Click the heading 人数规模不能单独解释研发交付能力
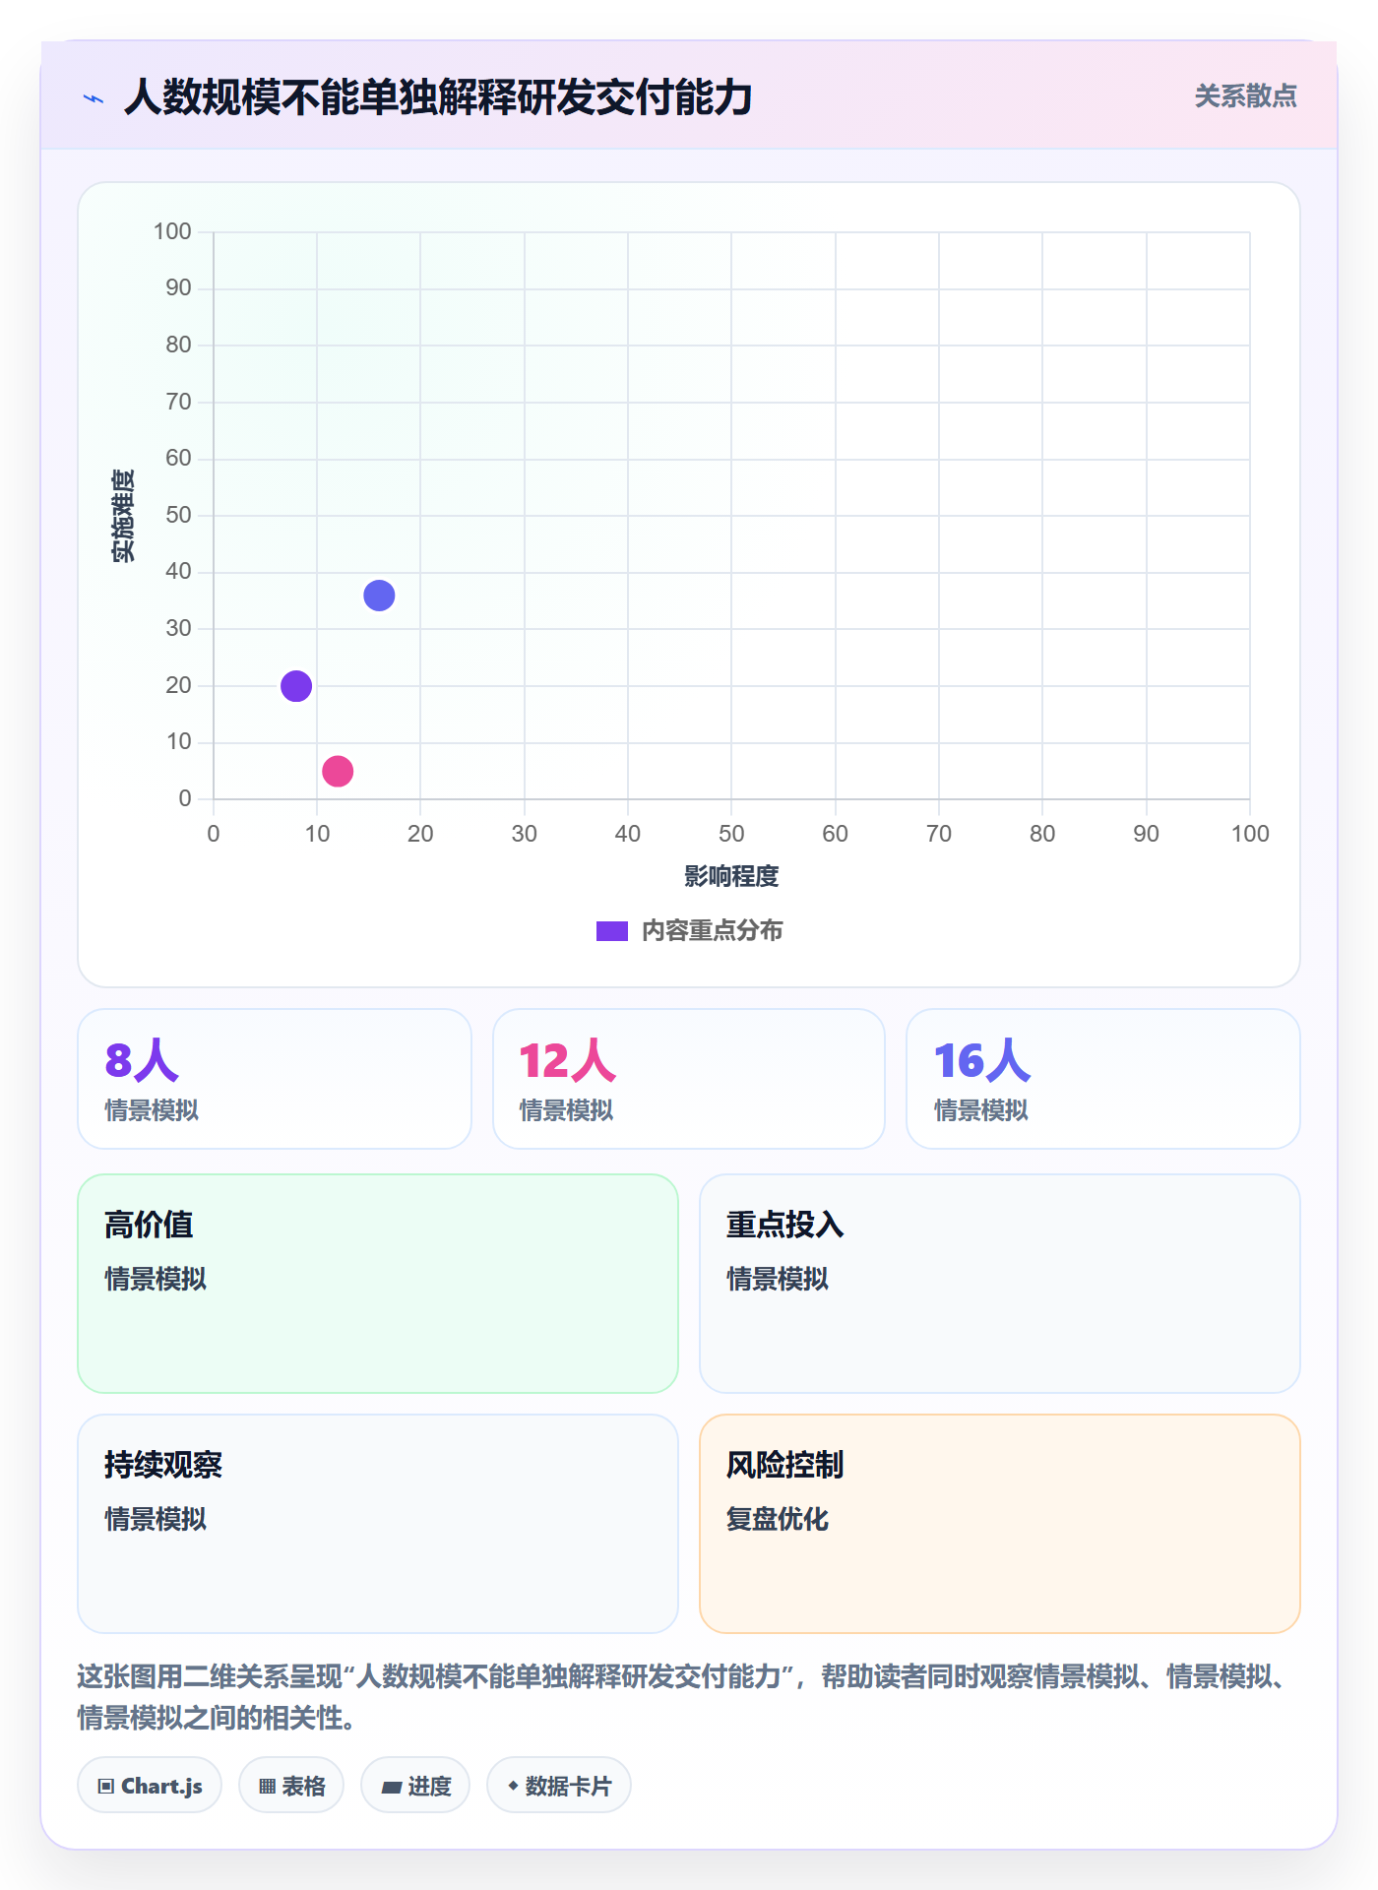 point(438,97)
